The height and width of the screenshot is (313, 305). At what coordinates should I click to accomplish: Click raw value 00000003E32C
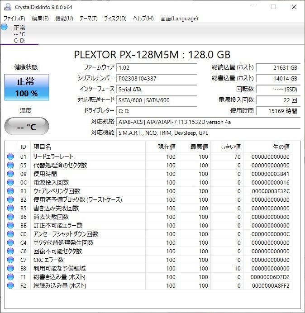pos(271,191)
